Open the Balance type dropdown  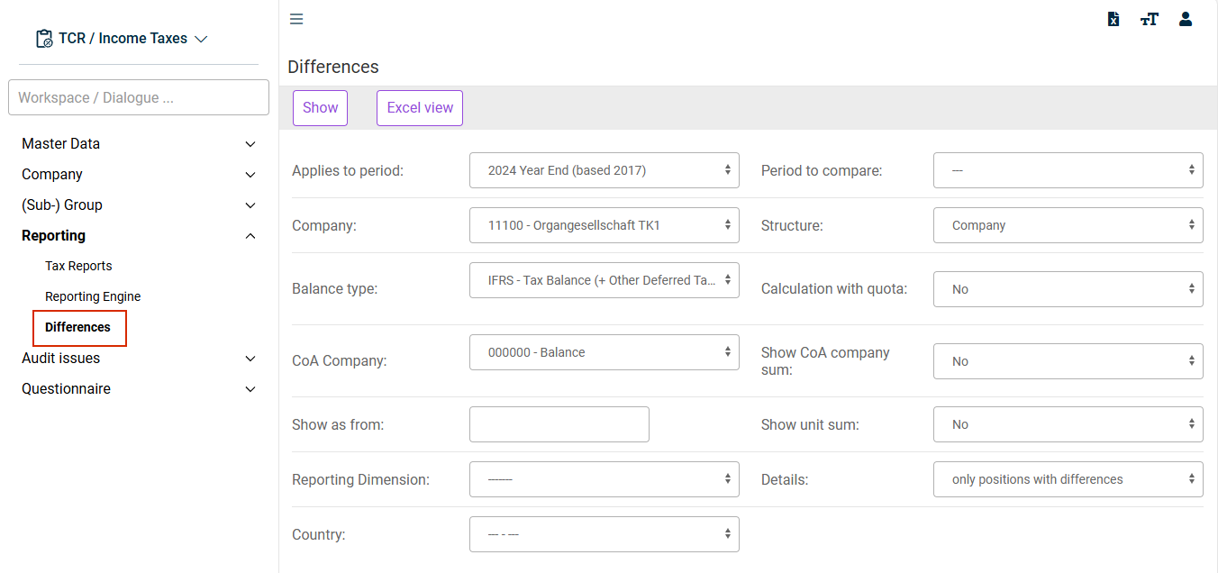(x=604, y=280)
